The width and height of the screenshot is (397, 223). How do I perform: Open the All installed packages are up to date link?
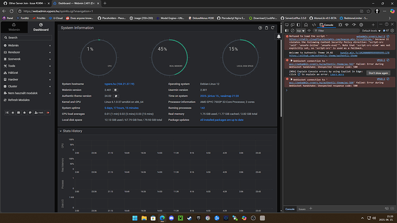point(222,120)
